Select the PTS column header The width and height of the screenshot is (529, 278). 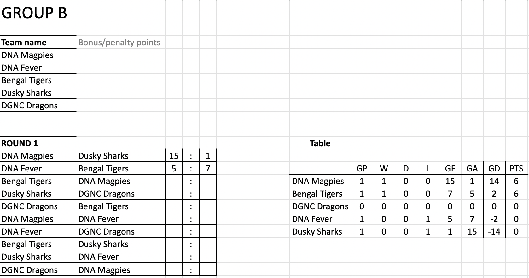[516, 169]
